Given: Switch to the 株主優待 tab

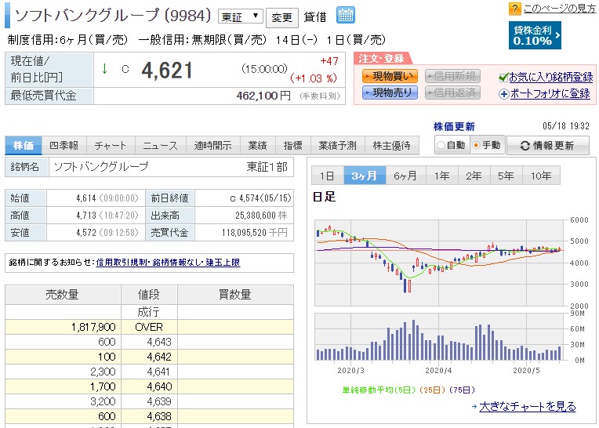Looking at the screenshot, I should pyautogui.click(x=391, y=146).
